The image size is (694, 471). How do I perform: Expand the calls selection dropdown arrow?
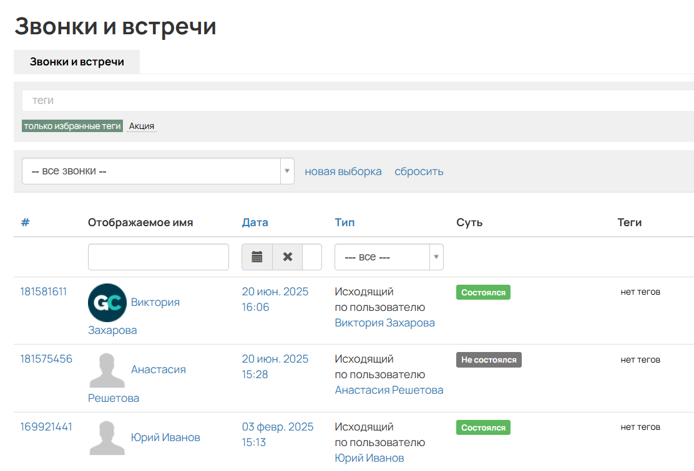click(286, 171)
